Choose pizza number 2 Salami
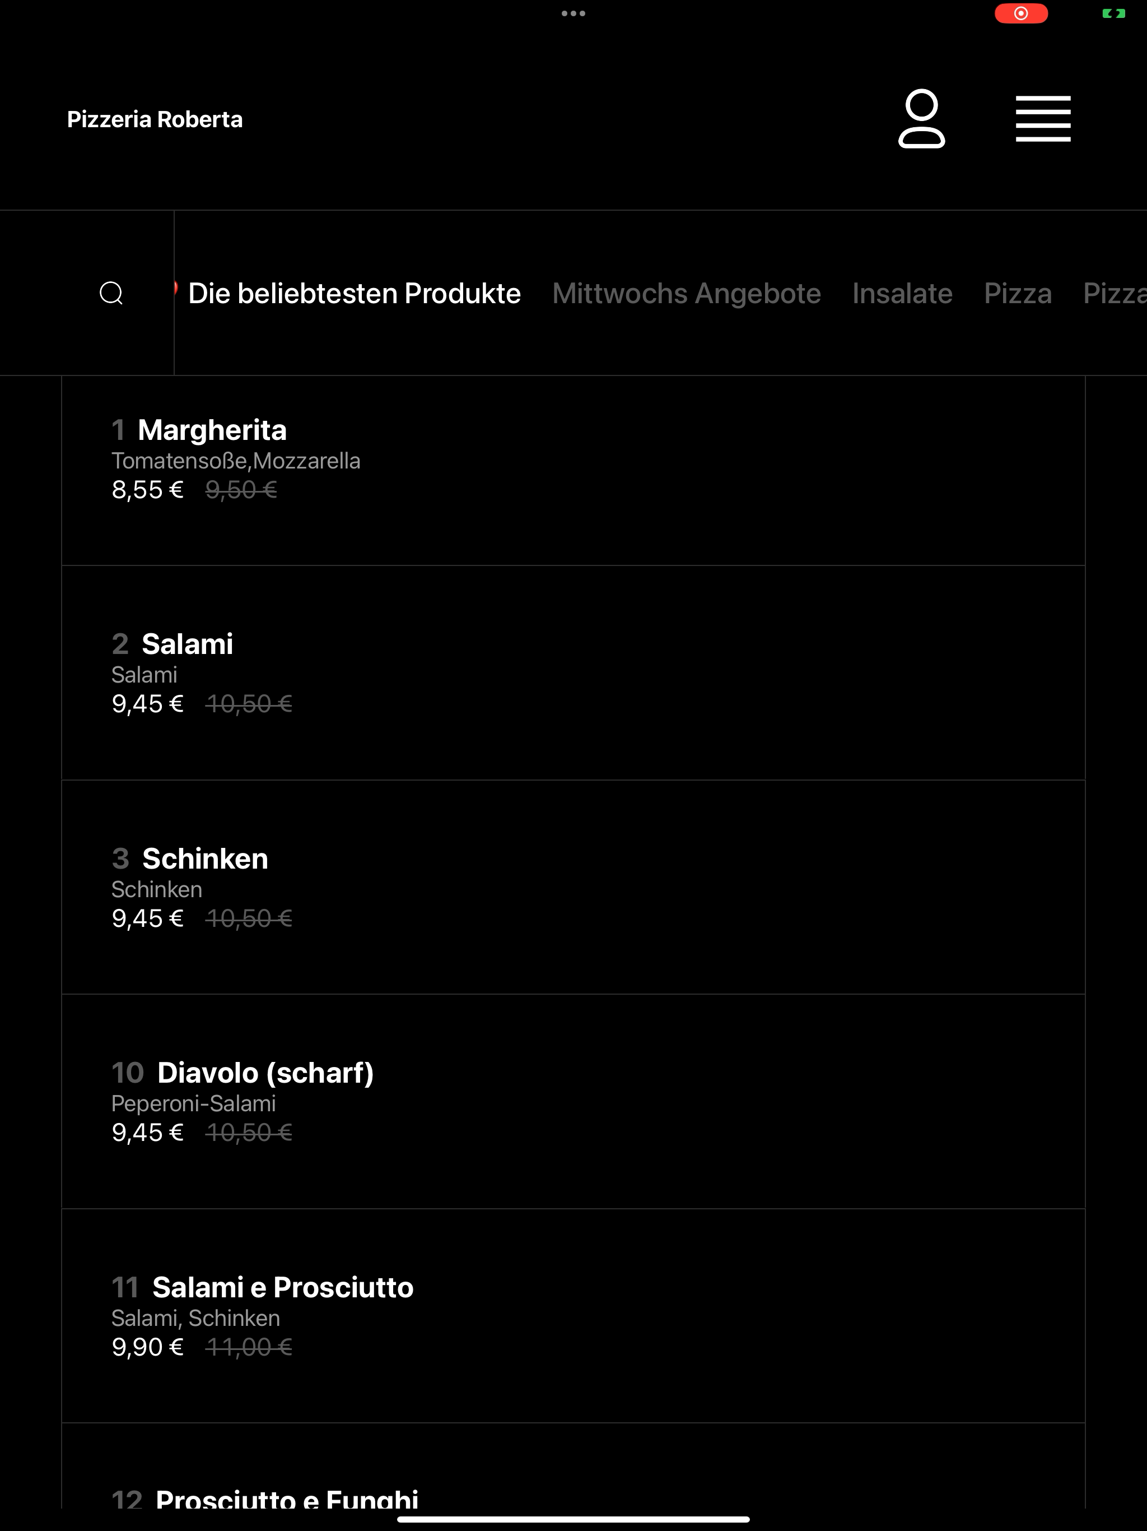Screen dimensions: 1147x1531 573,672
